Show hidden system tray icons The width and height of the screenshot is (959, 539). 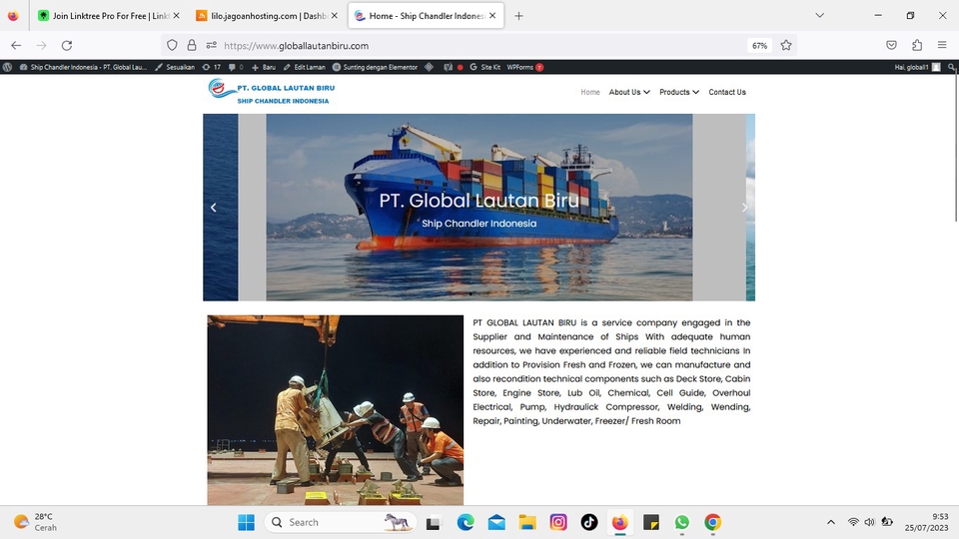coord(830,522)
